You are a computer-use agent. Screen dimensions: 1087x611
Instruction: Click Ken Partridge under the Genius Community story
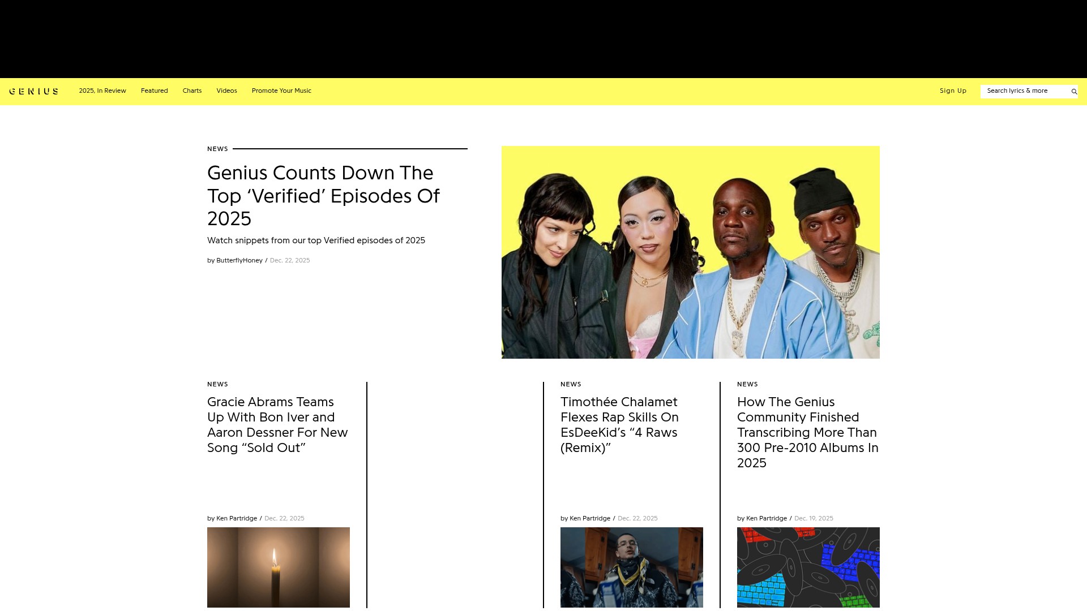pyautogui.click(x=767, y=519)
